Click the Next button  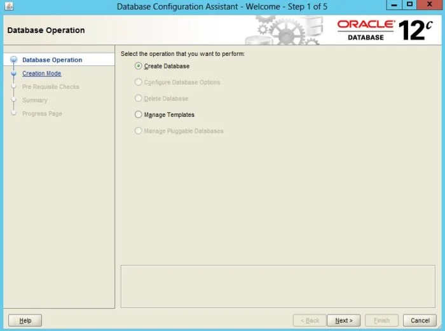[344, 320]
